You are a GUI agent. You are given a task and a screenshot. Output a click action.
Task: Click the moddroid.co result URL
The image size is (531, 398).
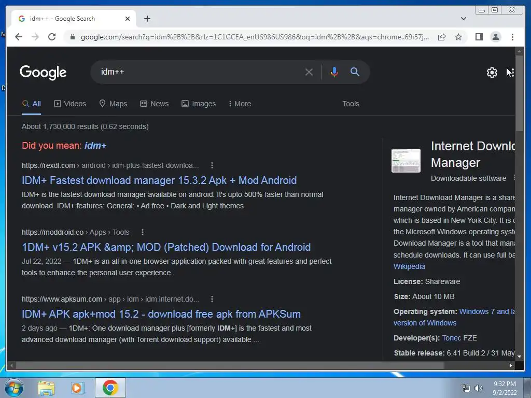click(x=76, y=232)
